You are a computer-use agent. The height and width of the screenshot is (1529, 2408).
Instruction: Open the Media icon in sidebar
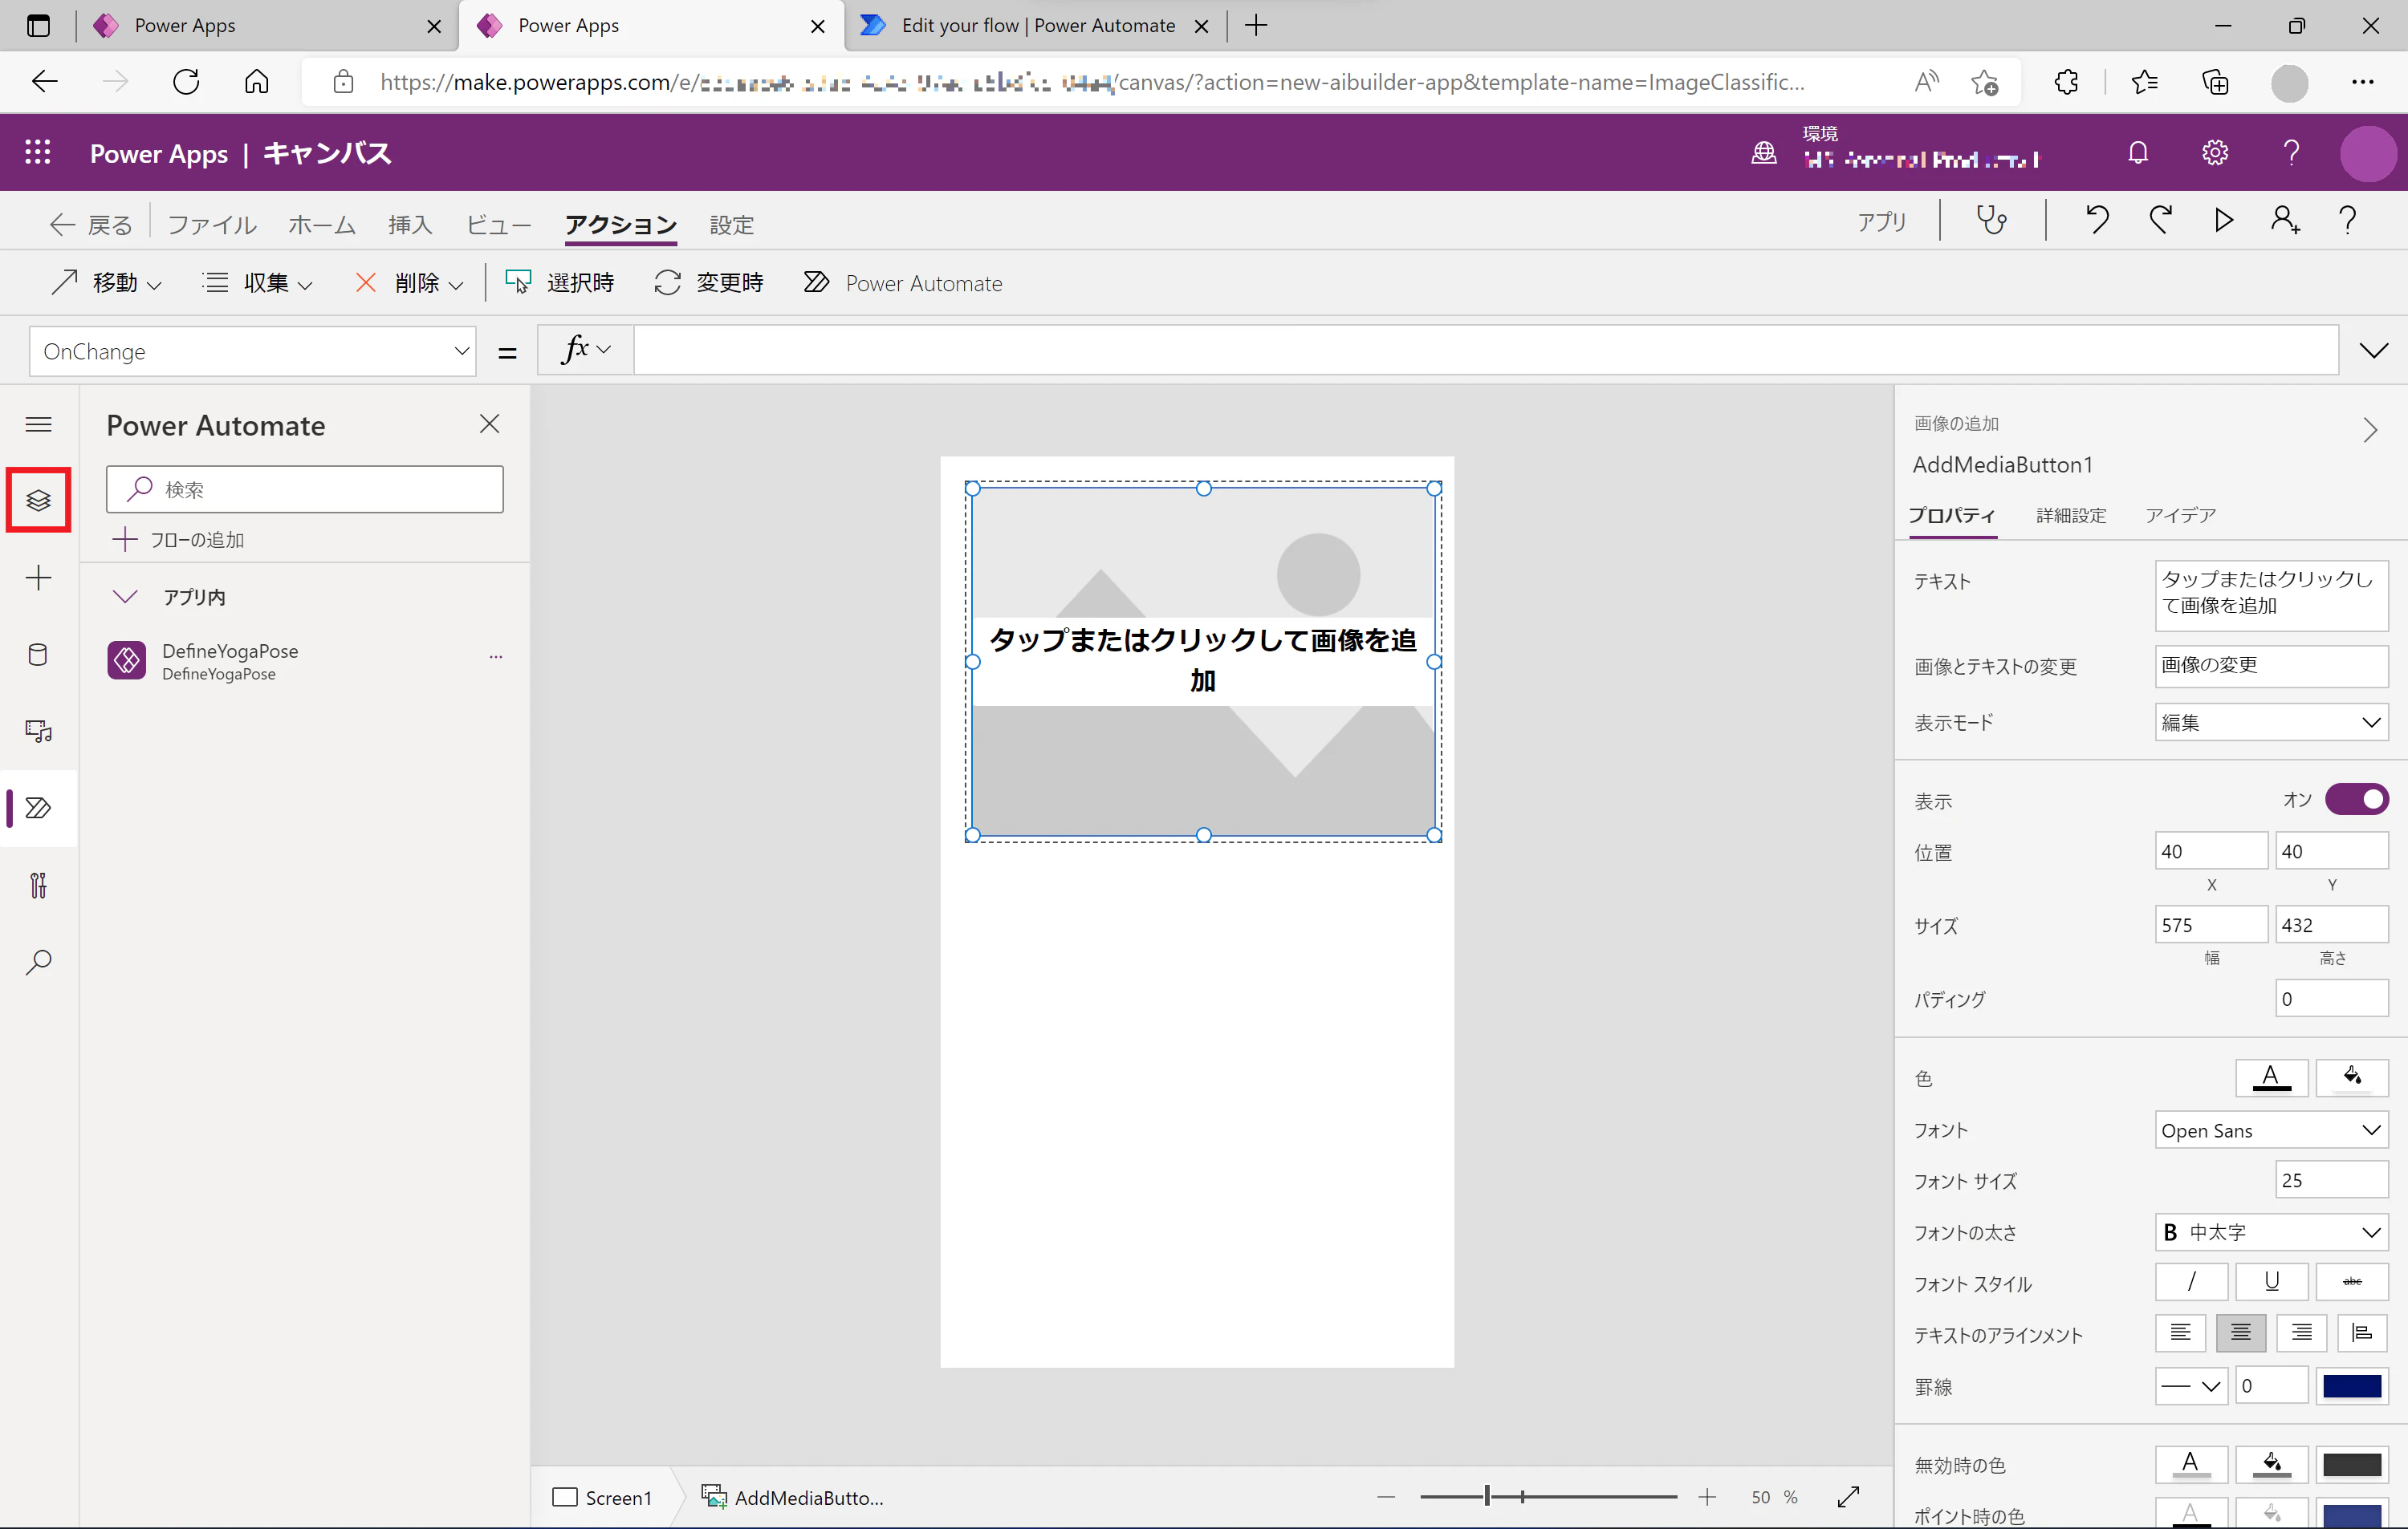tap(38, 732)
